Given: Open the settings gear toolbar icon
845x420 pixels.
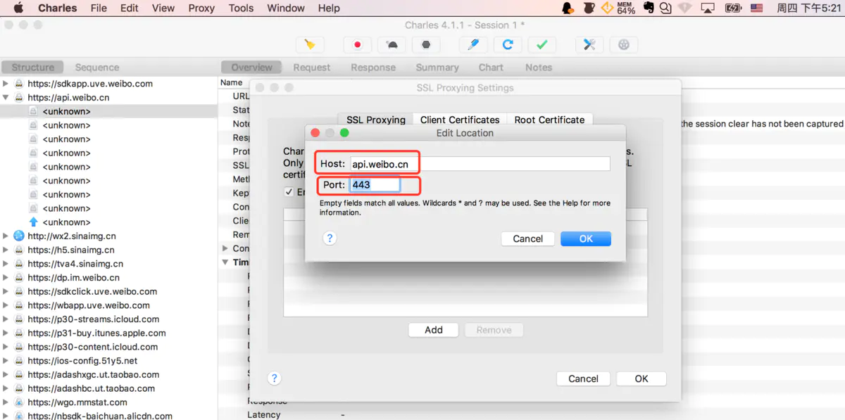Looking at the screenshot, I should pyautogui.click(x=624, y=44).
